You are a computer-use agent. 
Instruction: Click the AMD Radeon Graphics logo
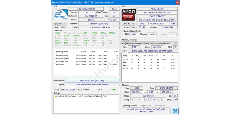[x=128, y=15]
